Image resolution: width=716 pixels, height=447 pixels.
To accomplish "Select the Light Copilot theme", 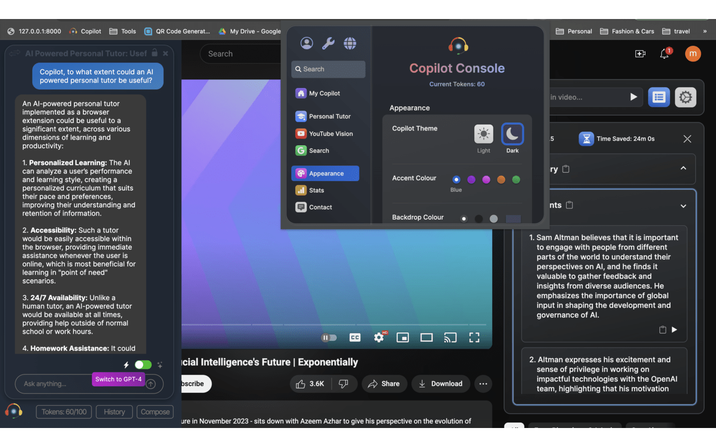I will click(x=484, y=134).
